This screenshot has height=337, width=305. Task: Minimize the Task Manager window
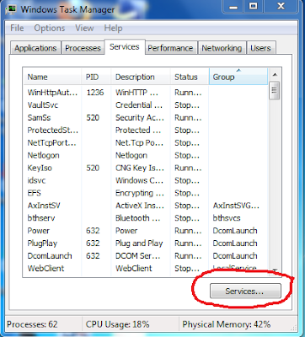click(233, 7)
